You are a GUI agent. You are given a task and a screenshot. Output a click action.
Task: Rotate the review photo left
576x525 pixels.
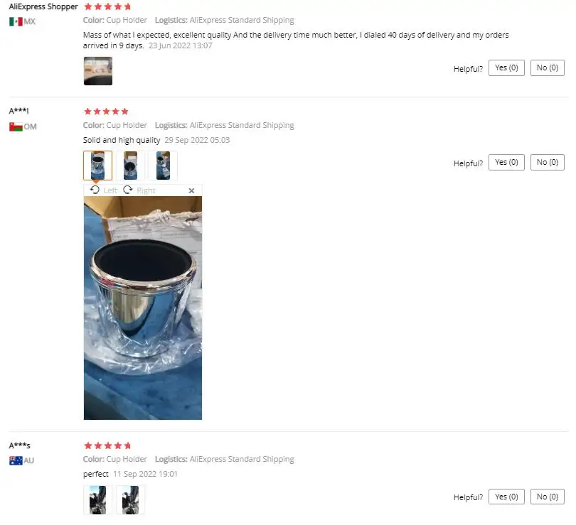coord(104,190)
